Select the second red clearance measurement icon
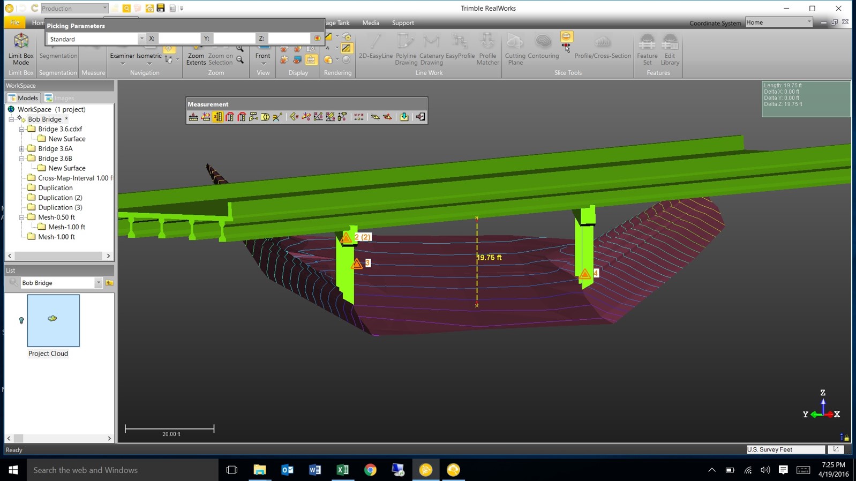The height and width of the screenshot is (481, 856). tap(242, 117)
